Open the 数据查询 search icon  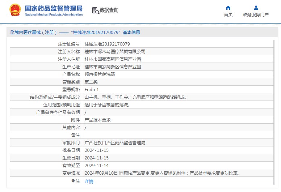pyautogui.click(x=96, y=10)
